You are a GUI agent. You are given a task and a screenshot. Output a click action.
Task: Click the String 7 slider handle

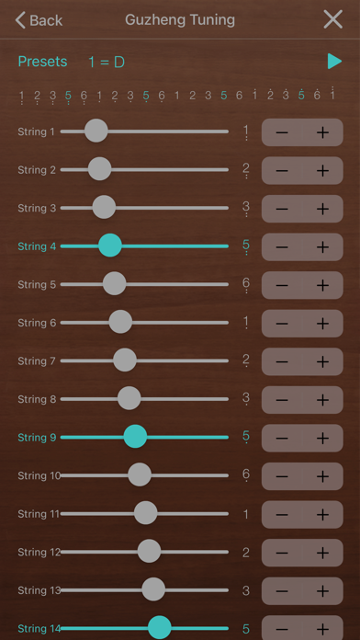coord(124,360)
